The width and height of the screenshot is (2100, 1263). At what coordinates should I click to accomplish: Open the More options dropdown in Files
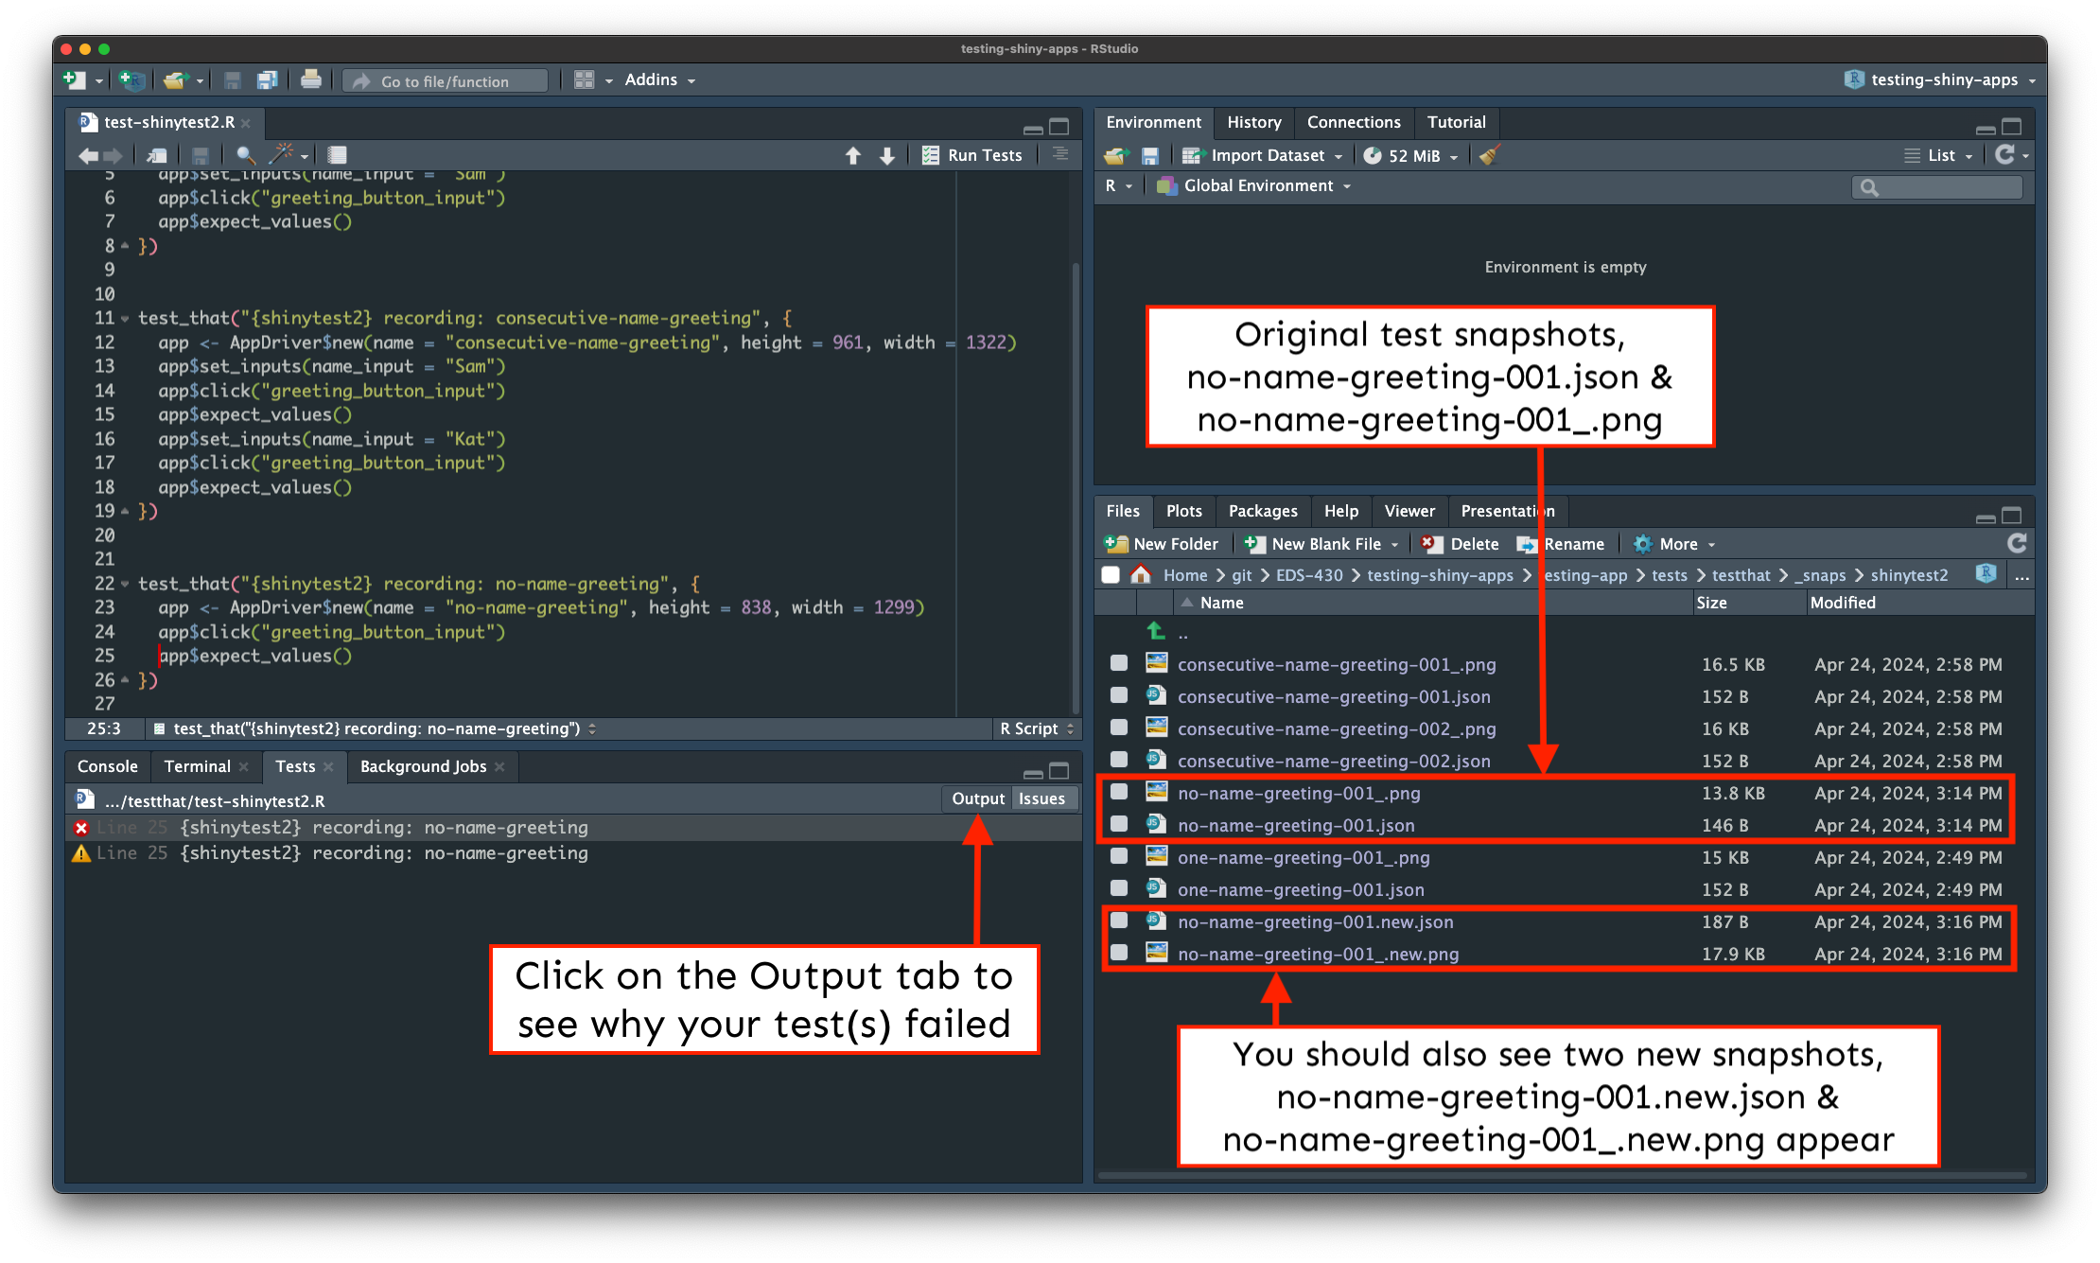[x=1677, y=544]
